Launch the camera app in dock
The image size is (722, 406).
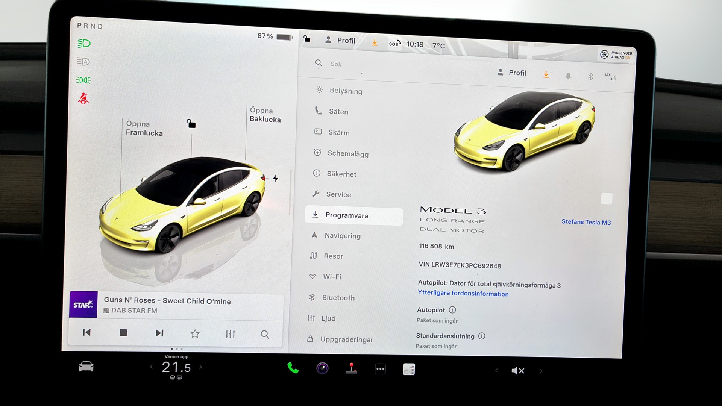[322, 368]
